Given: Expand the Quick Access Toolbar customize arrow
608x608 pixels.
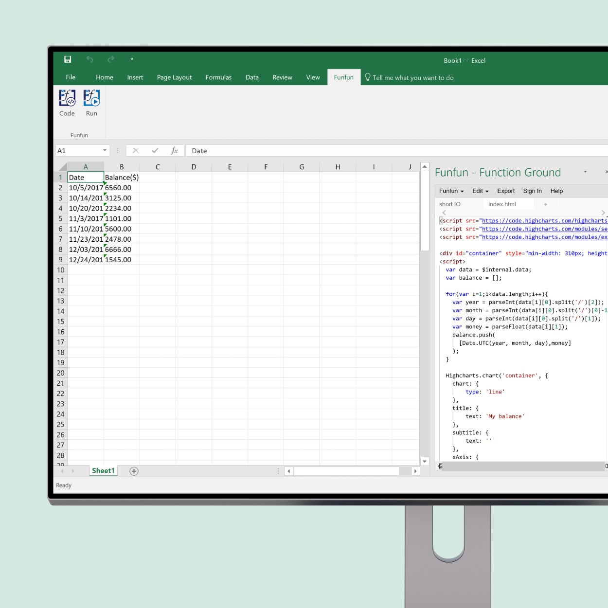Looking at the screenshot, I should tap(132, 59).
